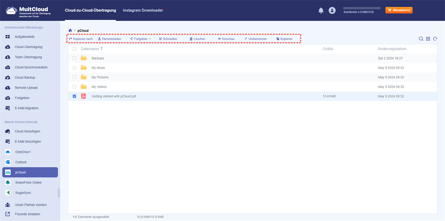Image resolution: width=445 pixels, height=221 pixels.
Task: Click the My Music folder icon
Action: [x=84, y=68]
